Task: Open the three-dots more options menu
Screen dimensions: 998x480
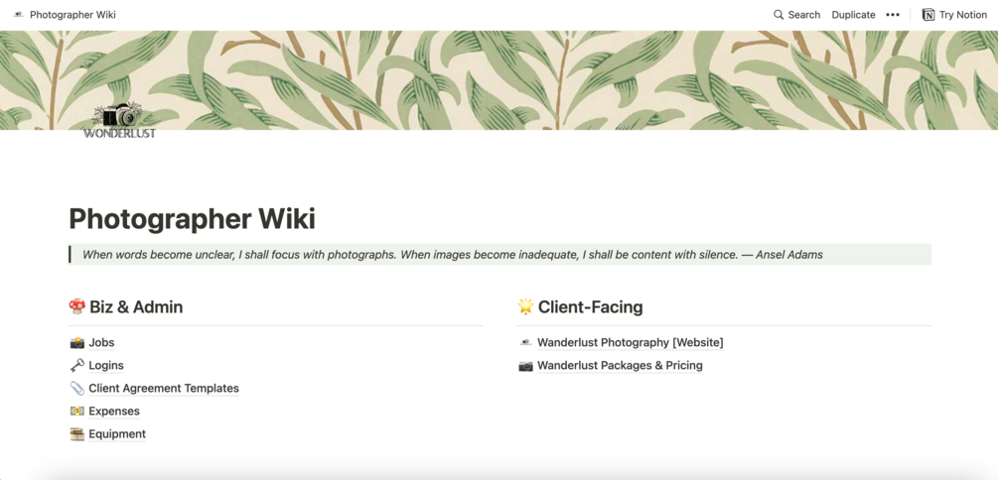Action: pyautogui.click(x=893, y=15)
